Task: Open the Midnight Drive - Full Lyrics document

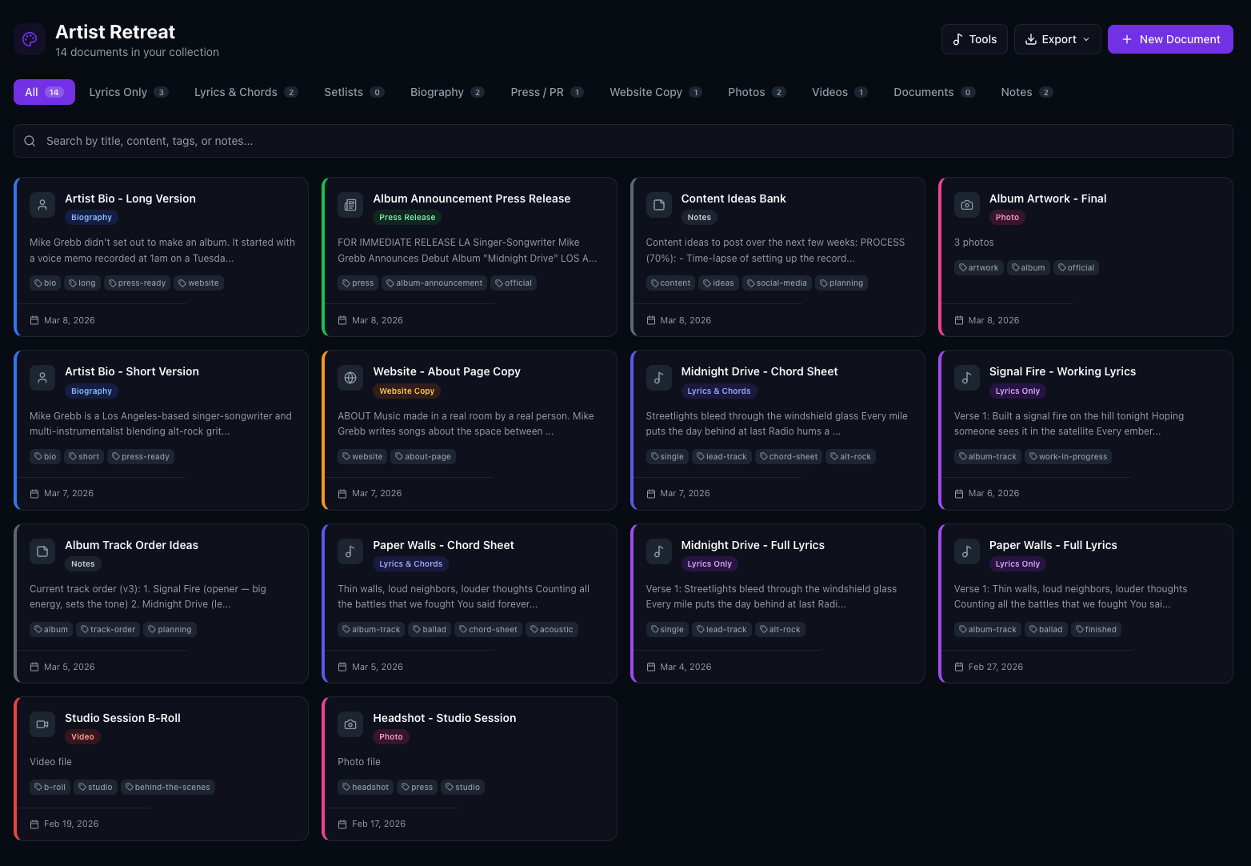Action: 752,545
